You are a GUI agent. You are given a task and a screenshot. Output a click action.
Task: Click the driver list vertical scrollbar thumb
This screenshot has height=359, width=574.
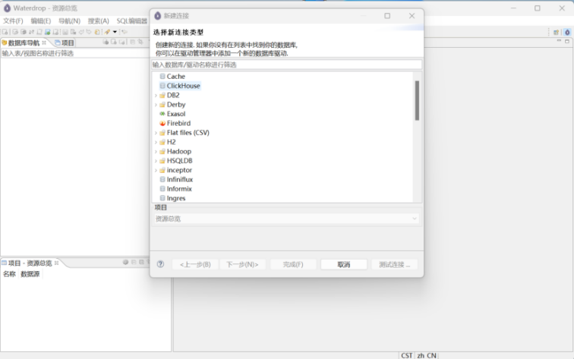click(417, 101)
